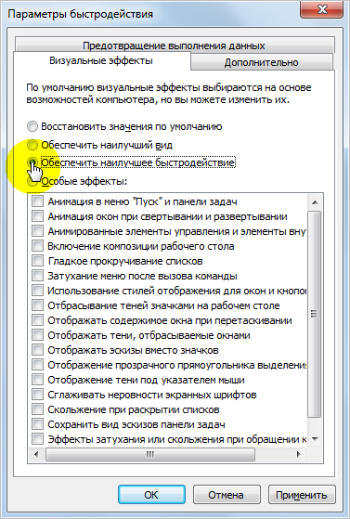Select Обеспечить наилучшее быстродействие radio button
Image resolution: width=350 pixels, height=519 pixels.
click(32, 162)
